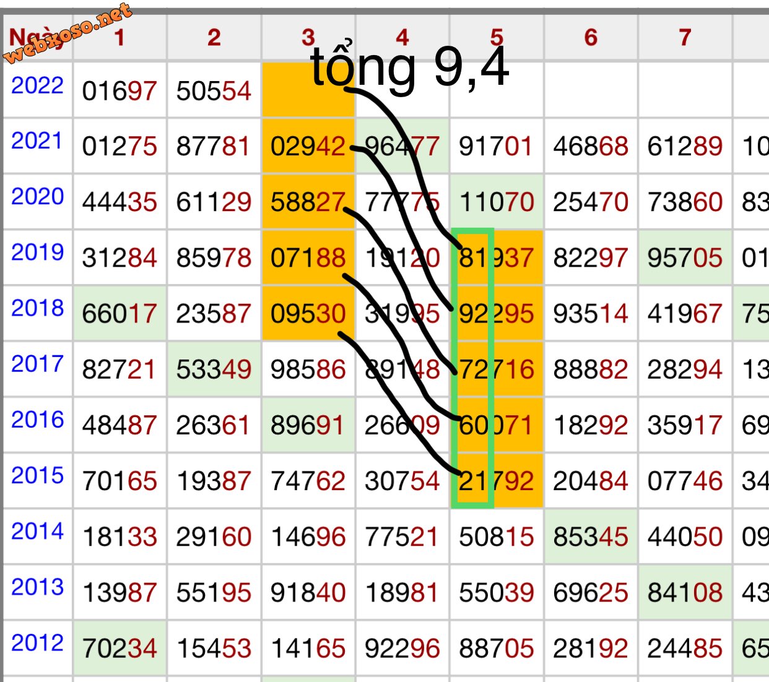Click cell 07746
The width and height of the screenshot is (769, 682).
click(x=685, y=481)
